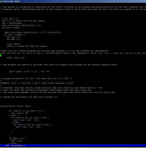146x148 pixels.
Task: Click the printf "Salt0" statement line
Action: pos(15,106)
